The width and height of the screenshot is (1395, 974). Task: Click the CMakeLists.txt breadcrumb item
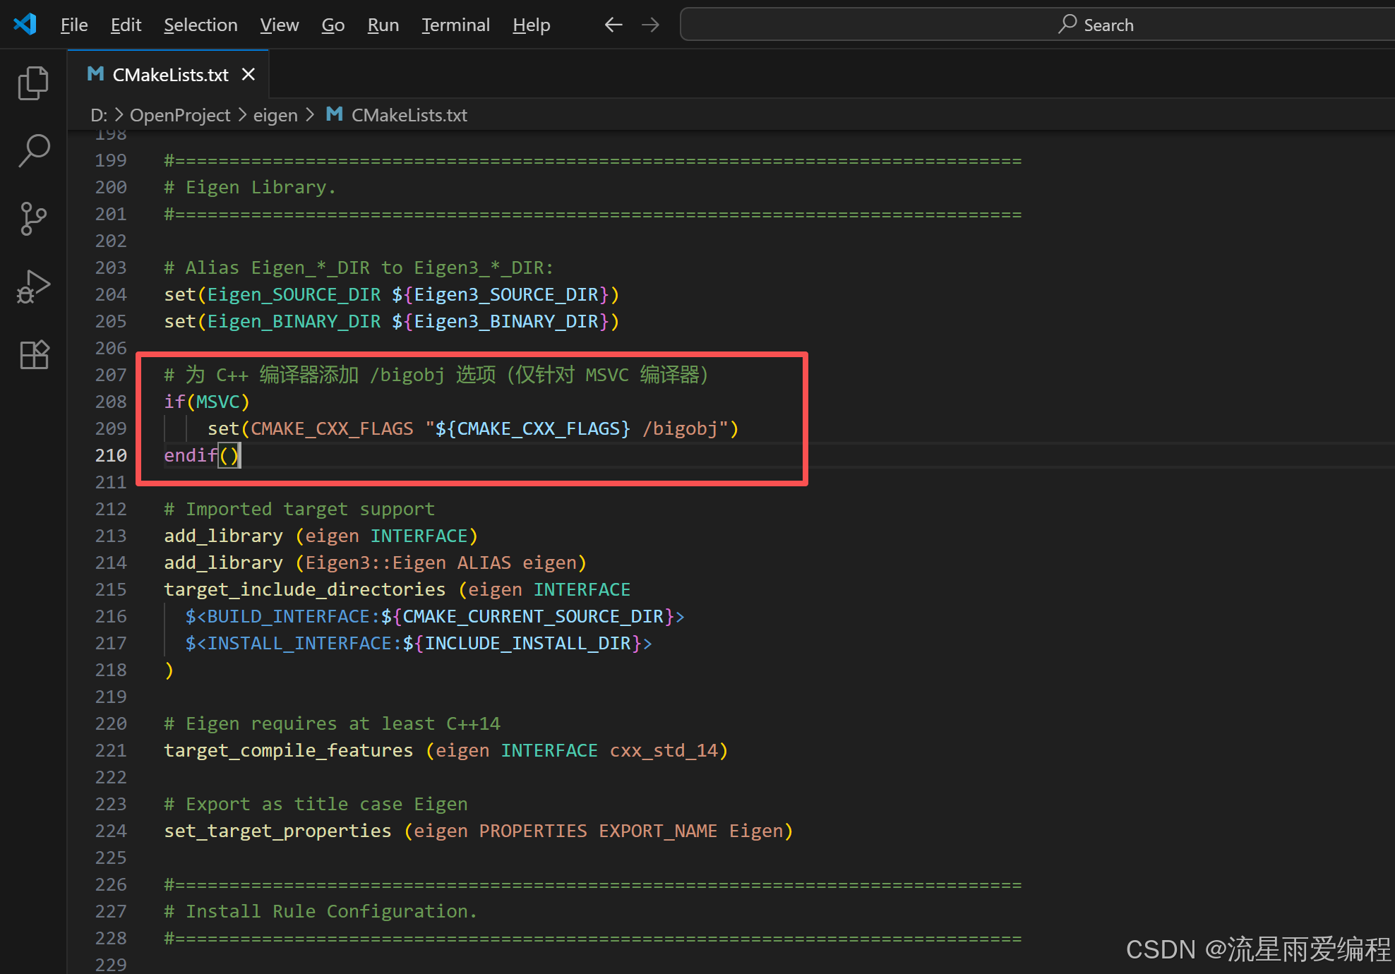click(409, 115)
